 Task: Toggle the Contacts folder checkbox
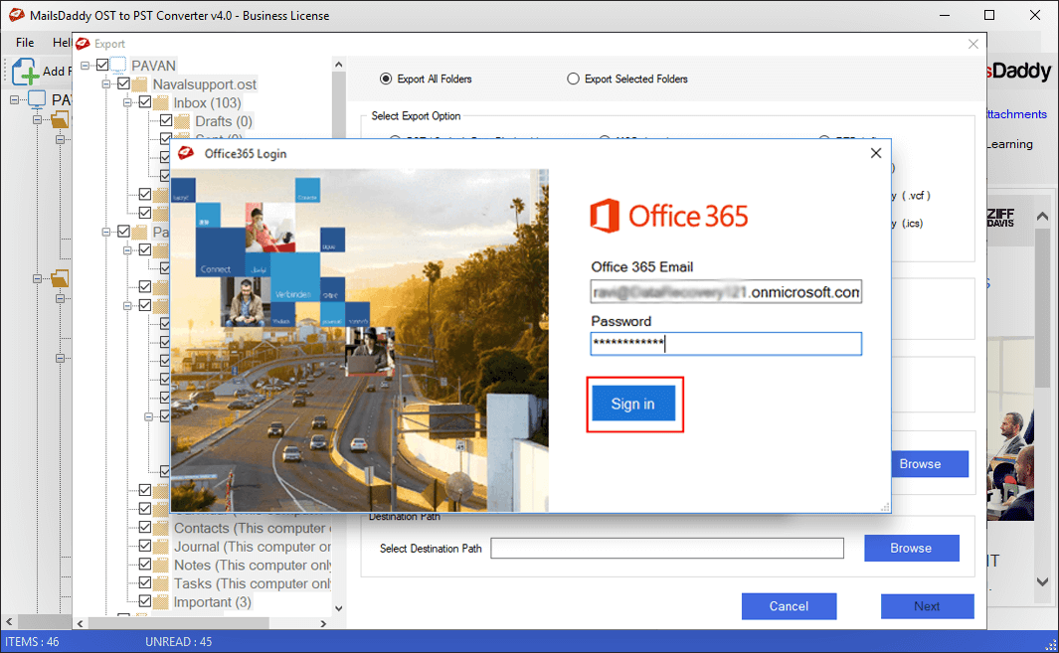[x=144, y=527]
